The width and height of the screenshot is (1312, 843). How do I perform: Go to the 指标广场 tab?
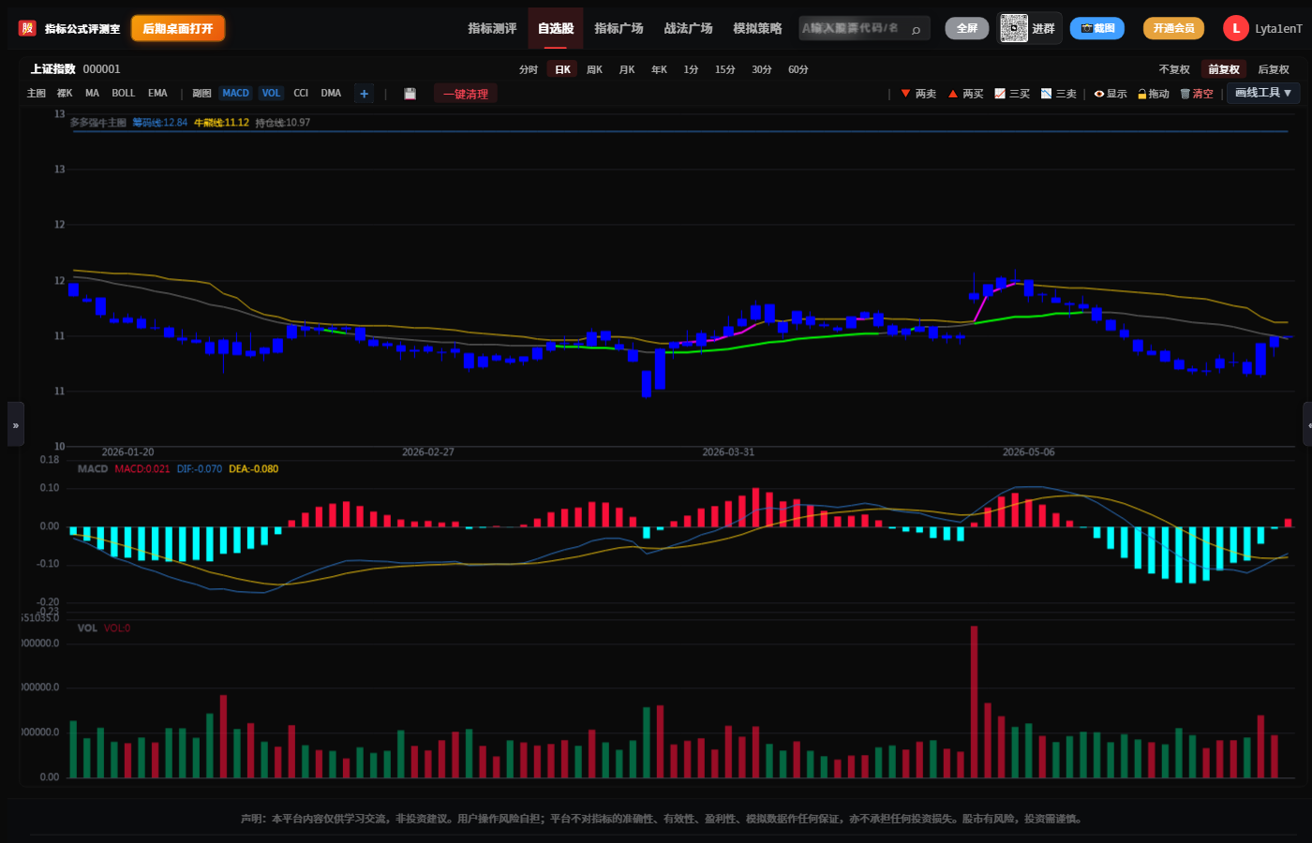point(619,28)
